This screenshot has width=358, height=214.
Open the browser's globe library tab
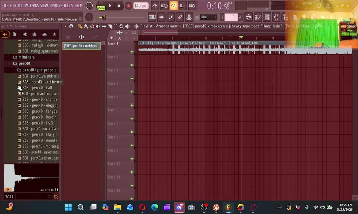pos(34,34)
